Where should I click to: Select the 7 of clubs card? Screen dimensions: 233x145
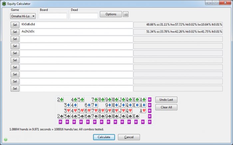[95, 100]
